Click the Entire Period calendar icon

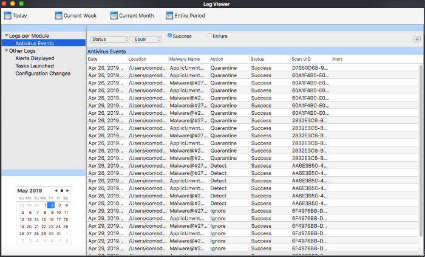pyautogui.click(x=169, y=15)
